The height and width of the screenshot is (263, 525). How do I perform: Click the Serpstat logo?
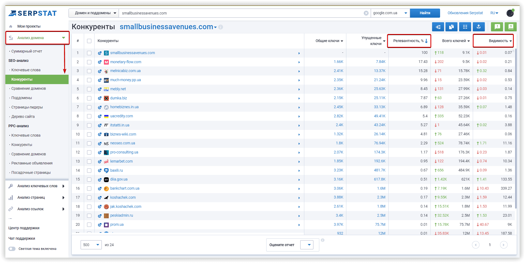32,13
